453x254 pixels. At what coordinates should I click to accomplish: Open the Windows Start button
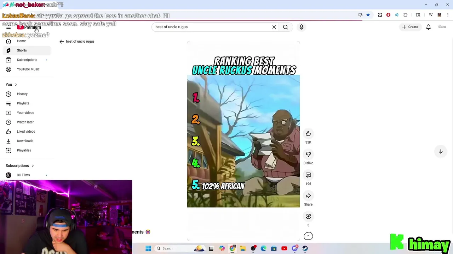[148, 248]
